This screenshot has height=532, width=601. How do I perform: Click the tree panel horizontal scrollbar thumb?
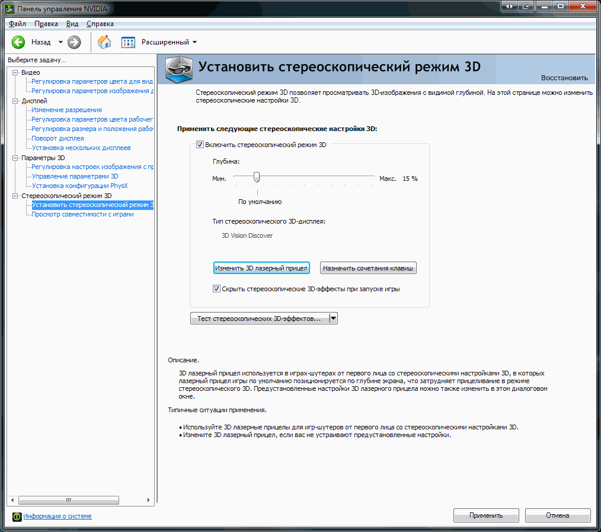pyautogui.click(x=69, y=500)
